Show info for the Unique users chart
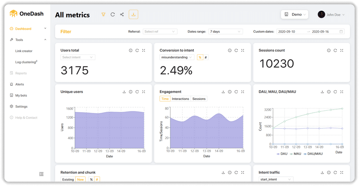Screen dimensions: 359x186 131,92
